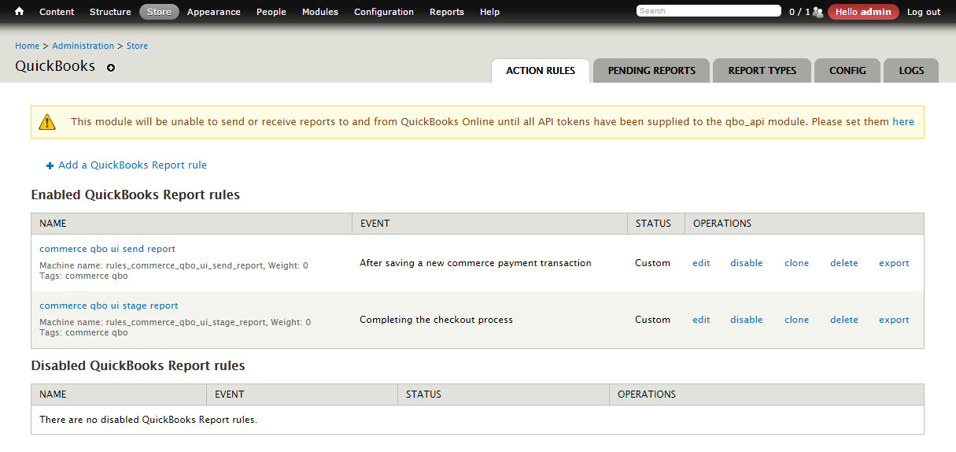Open the Modules menu
956x452 pixels.
pos(320,12)
